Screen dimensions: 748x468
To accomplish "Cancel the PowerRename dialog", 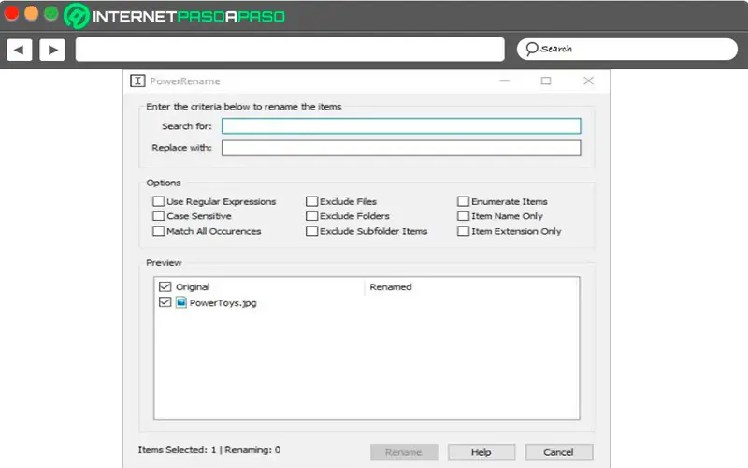I will click(x=559, y=452).
